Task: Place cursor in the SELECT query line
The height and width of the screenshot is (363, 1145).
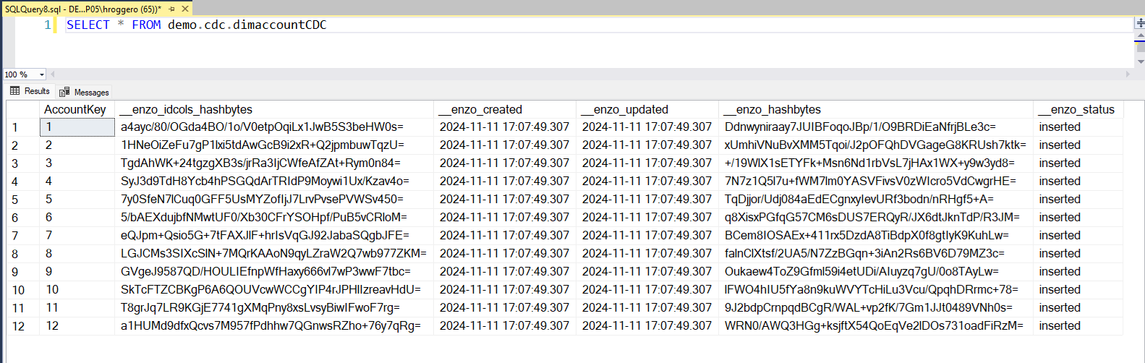Action: [x=196, y=25]
